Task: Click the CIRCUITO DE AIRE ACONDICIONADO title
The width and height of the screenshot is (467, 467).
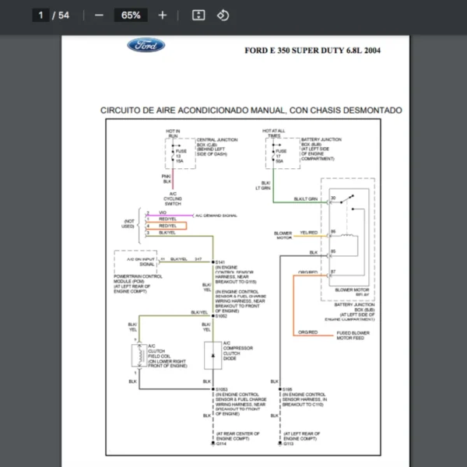Action: 251,111
